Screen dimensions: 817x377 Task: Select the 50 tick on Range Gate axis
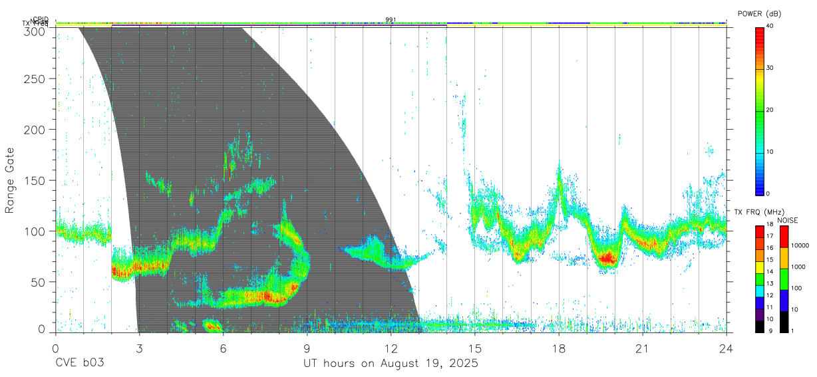pyautogui.click(x=39, y=282)
